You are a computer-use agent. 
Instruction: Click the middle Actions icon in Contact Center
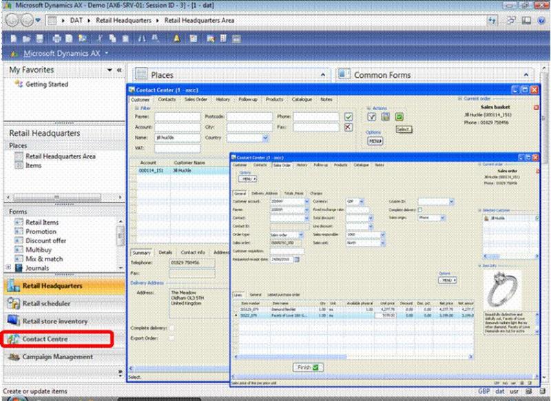[386, 116]
